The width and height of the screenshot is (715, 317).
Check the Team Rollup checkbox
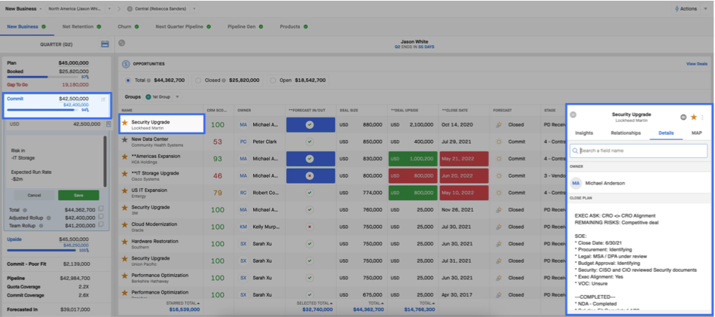click(101, 224)
